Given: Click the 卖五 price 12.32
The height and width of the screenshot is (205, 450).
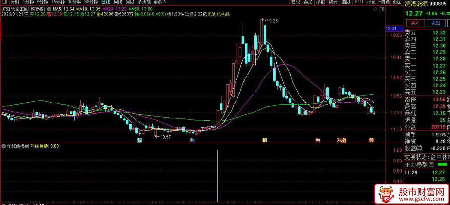Looking at the screenshot, I should pyautogui.click(x=439, y=33).
